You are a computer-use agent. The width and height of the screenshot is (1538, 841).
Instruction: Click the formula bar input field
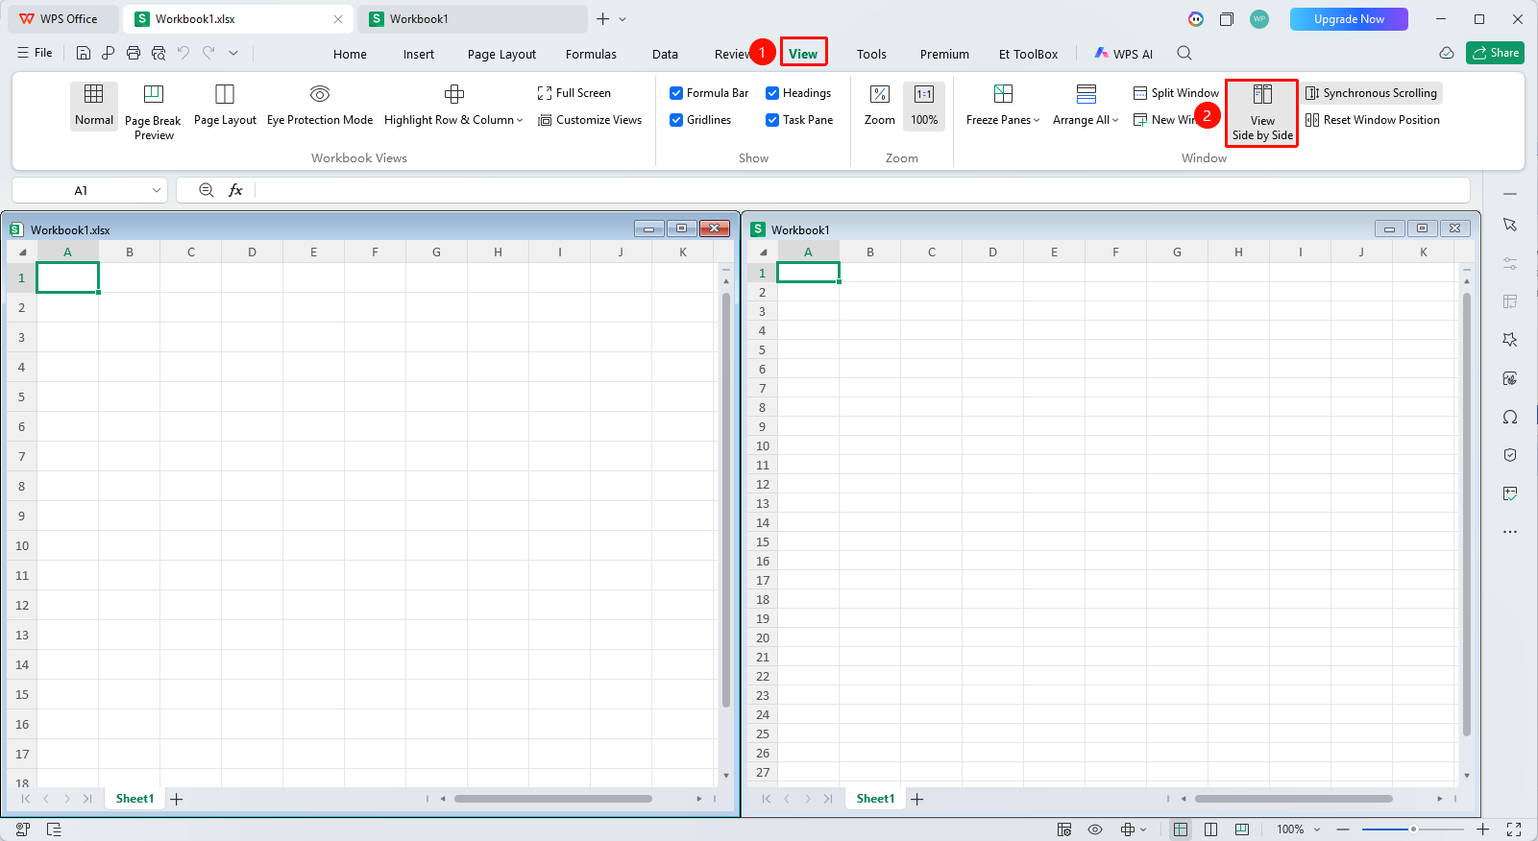click(862, 190)
